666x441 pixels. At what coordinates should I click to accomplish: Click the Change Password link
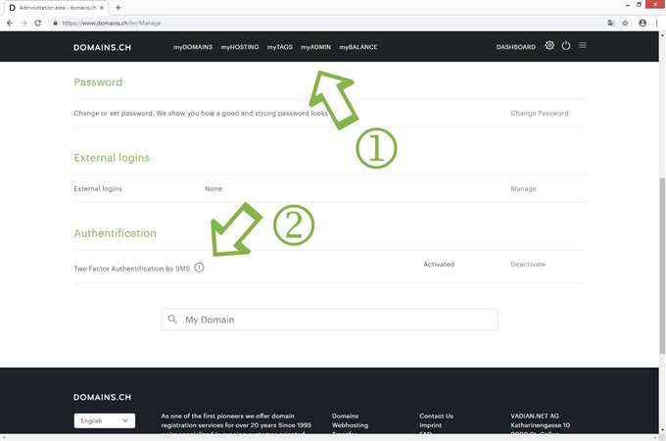(x=539, y=113)
